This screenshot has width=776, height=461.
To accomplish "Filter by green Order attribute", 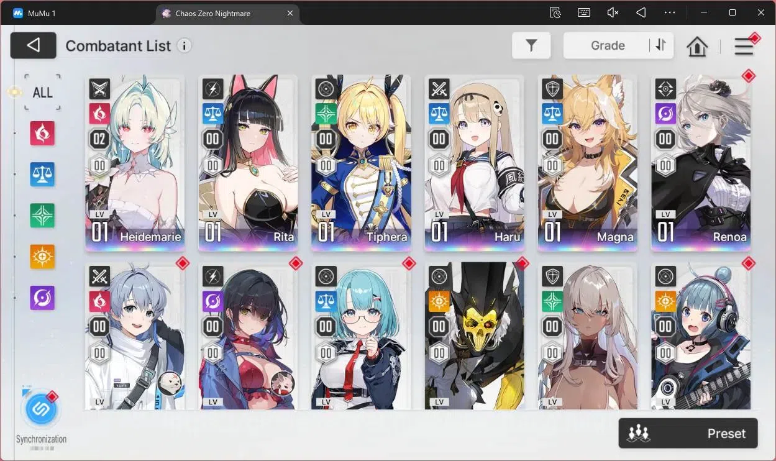I will click(x=42, y=216).
